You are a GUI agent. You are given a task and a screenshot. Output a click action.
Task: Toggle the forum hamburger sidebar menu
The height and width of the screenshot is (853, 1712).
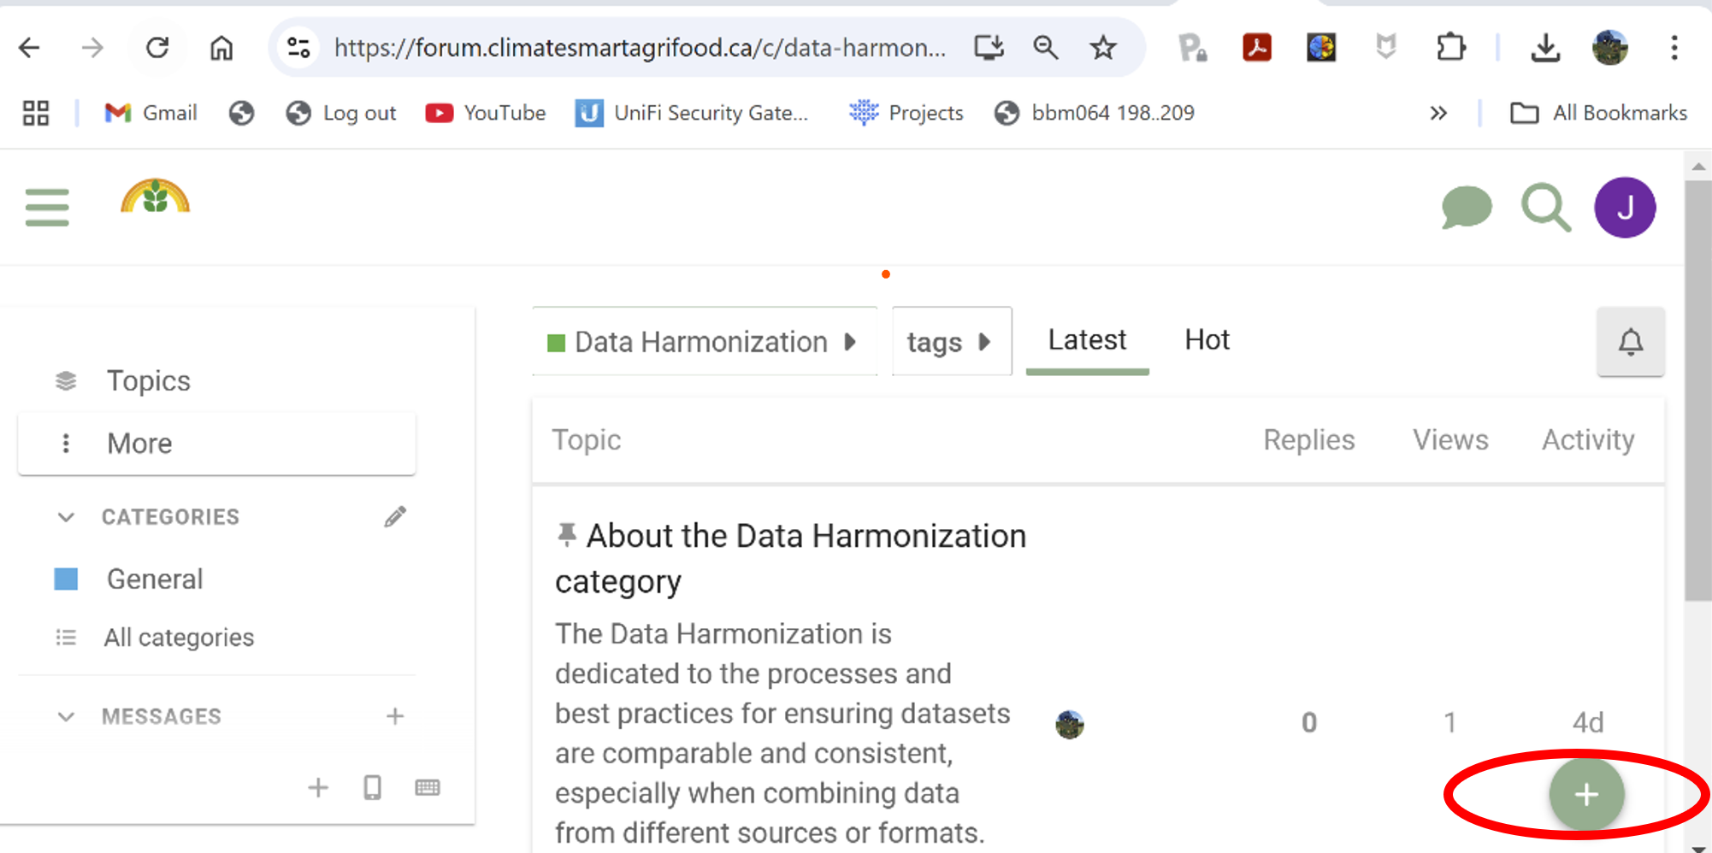(x=47, y=208)
